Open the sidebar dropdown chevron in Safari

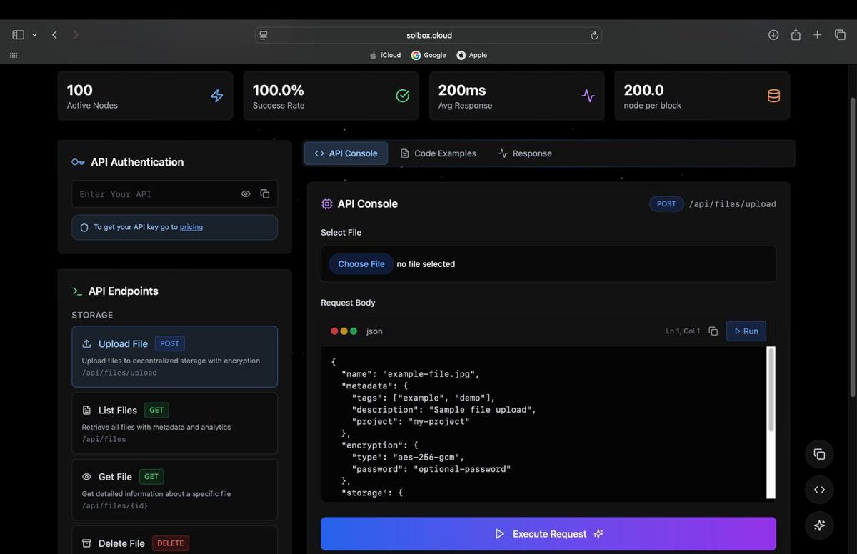click(x=34, y=35)
